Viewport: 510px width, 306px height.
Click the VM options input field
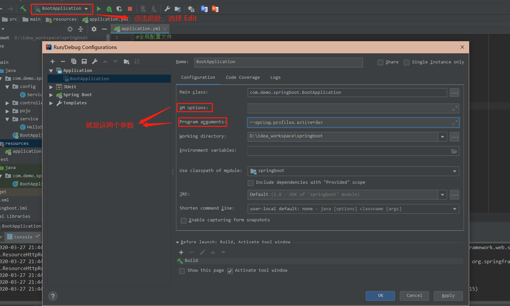click(x=353, y=108)
